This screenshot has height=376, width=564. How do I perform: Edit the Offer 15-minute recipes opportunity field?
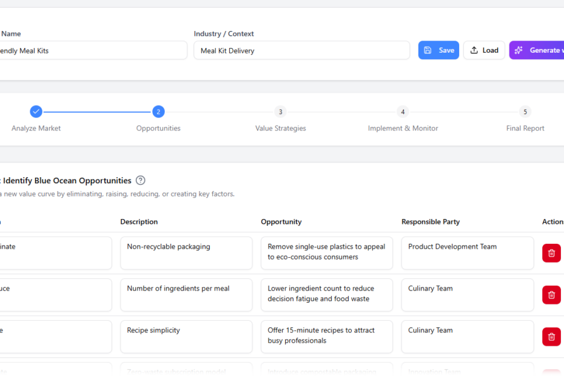[327, 337]
